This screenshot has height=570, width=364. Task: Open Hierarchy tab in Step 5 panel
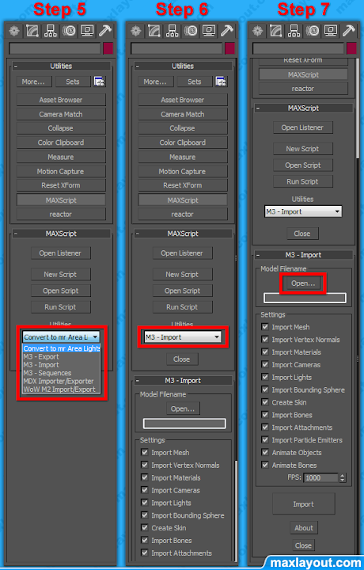tap(51, 31)
